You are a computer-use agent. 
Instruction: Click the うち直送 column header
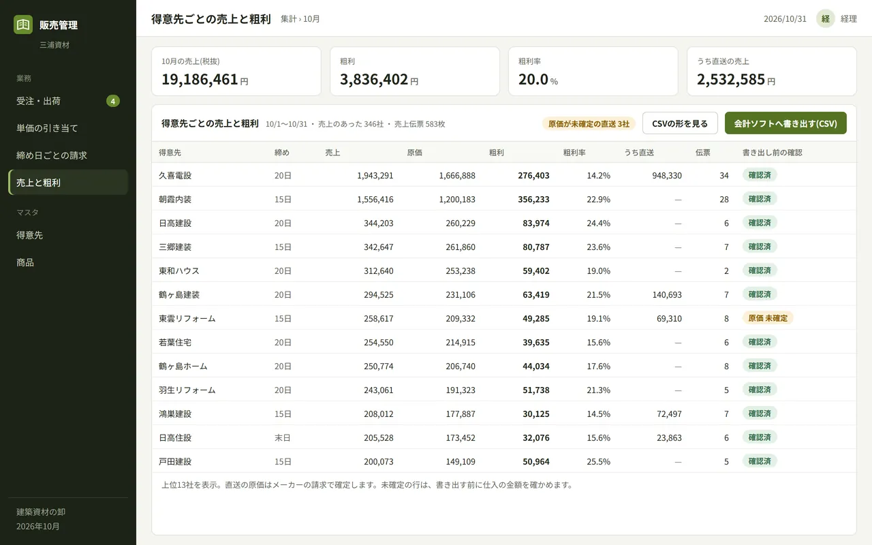pyautogui.click(x=639, y=153)
